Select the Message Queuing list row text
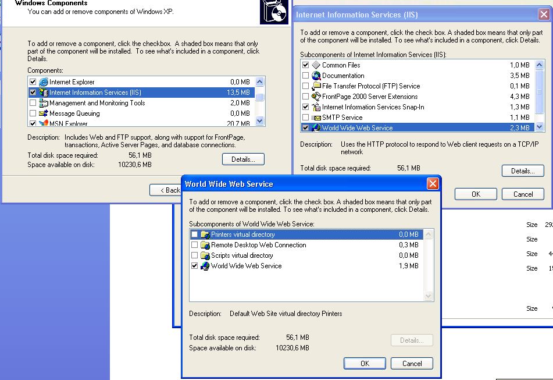Image resolution: width=553 pixels, height=380 pixels. pos(74,113)
